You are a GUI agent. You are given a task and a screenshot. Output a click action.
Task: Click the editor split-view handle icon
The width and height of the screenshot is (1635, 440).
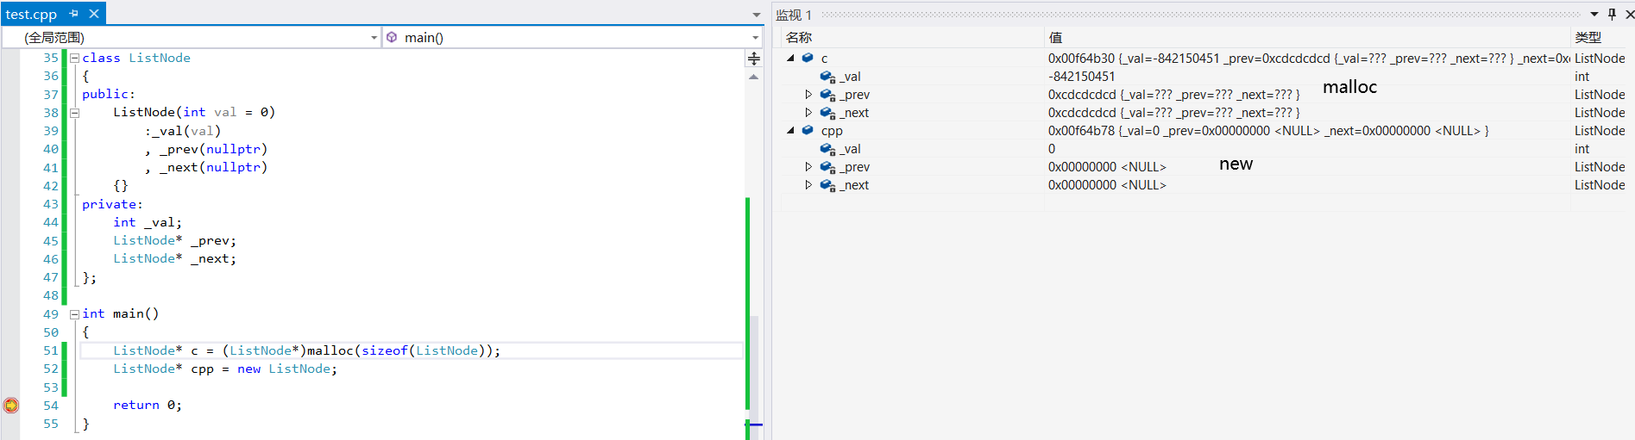pos(754,59)
